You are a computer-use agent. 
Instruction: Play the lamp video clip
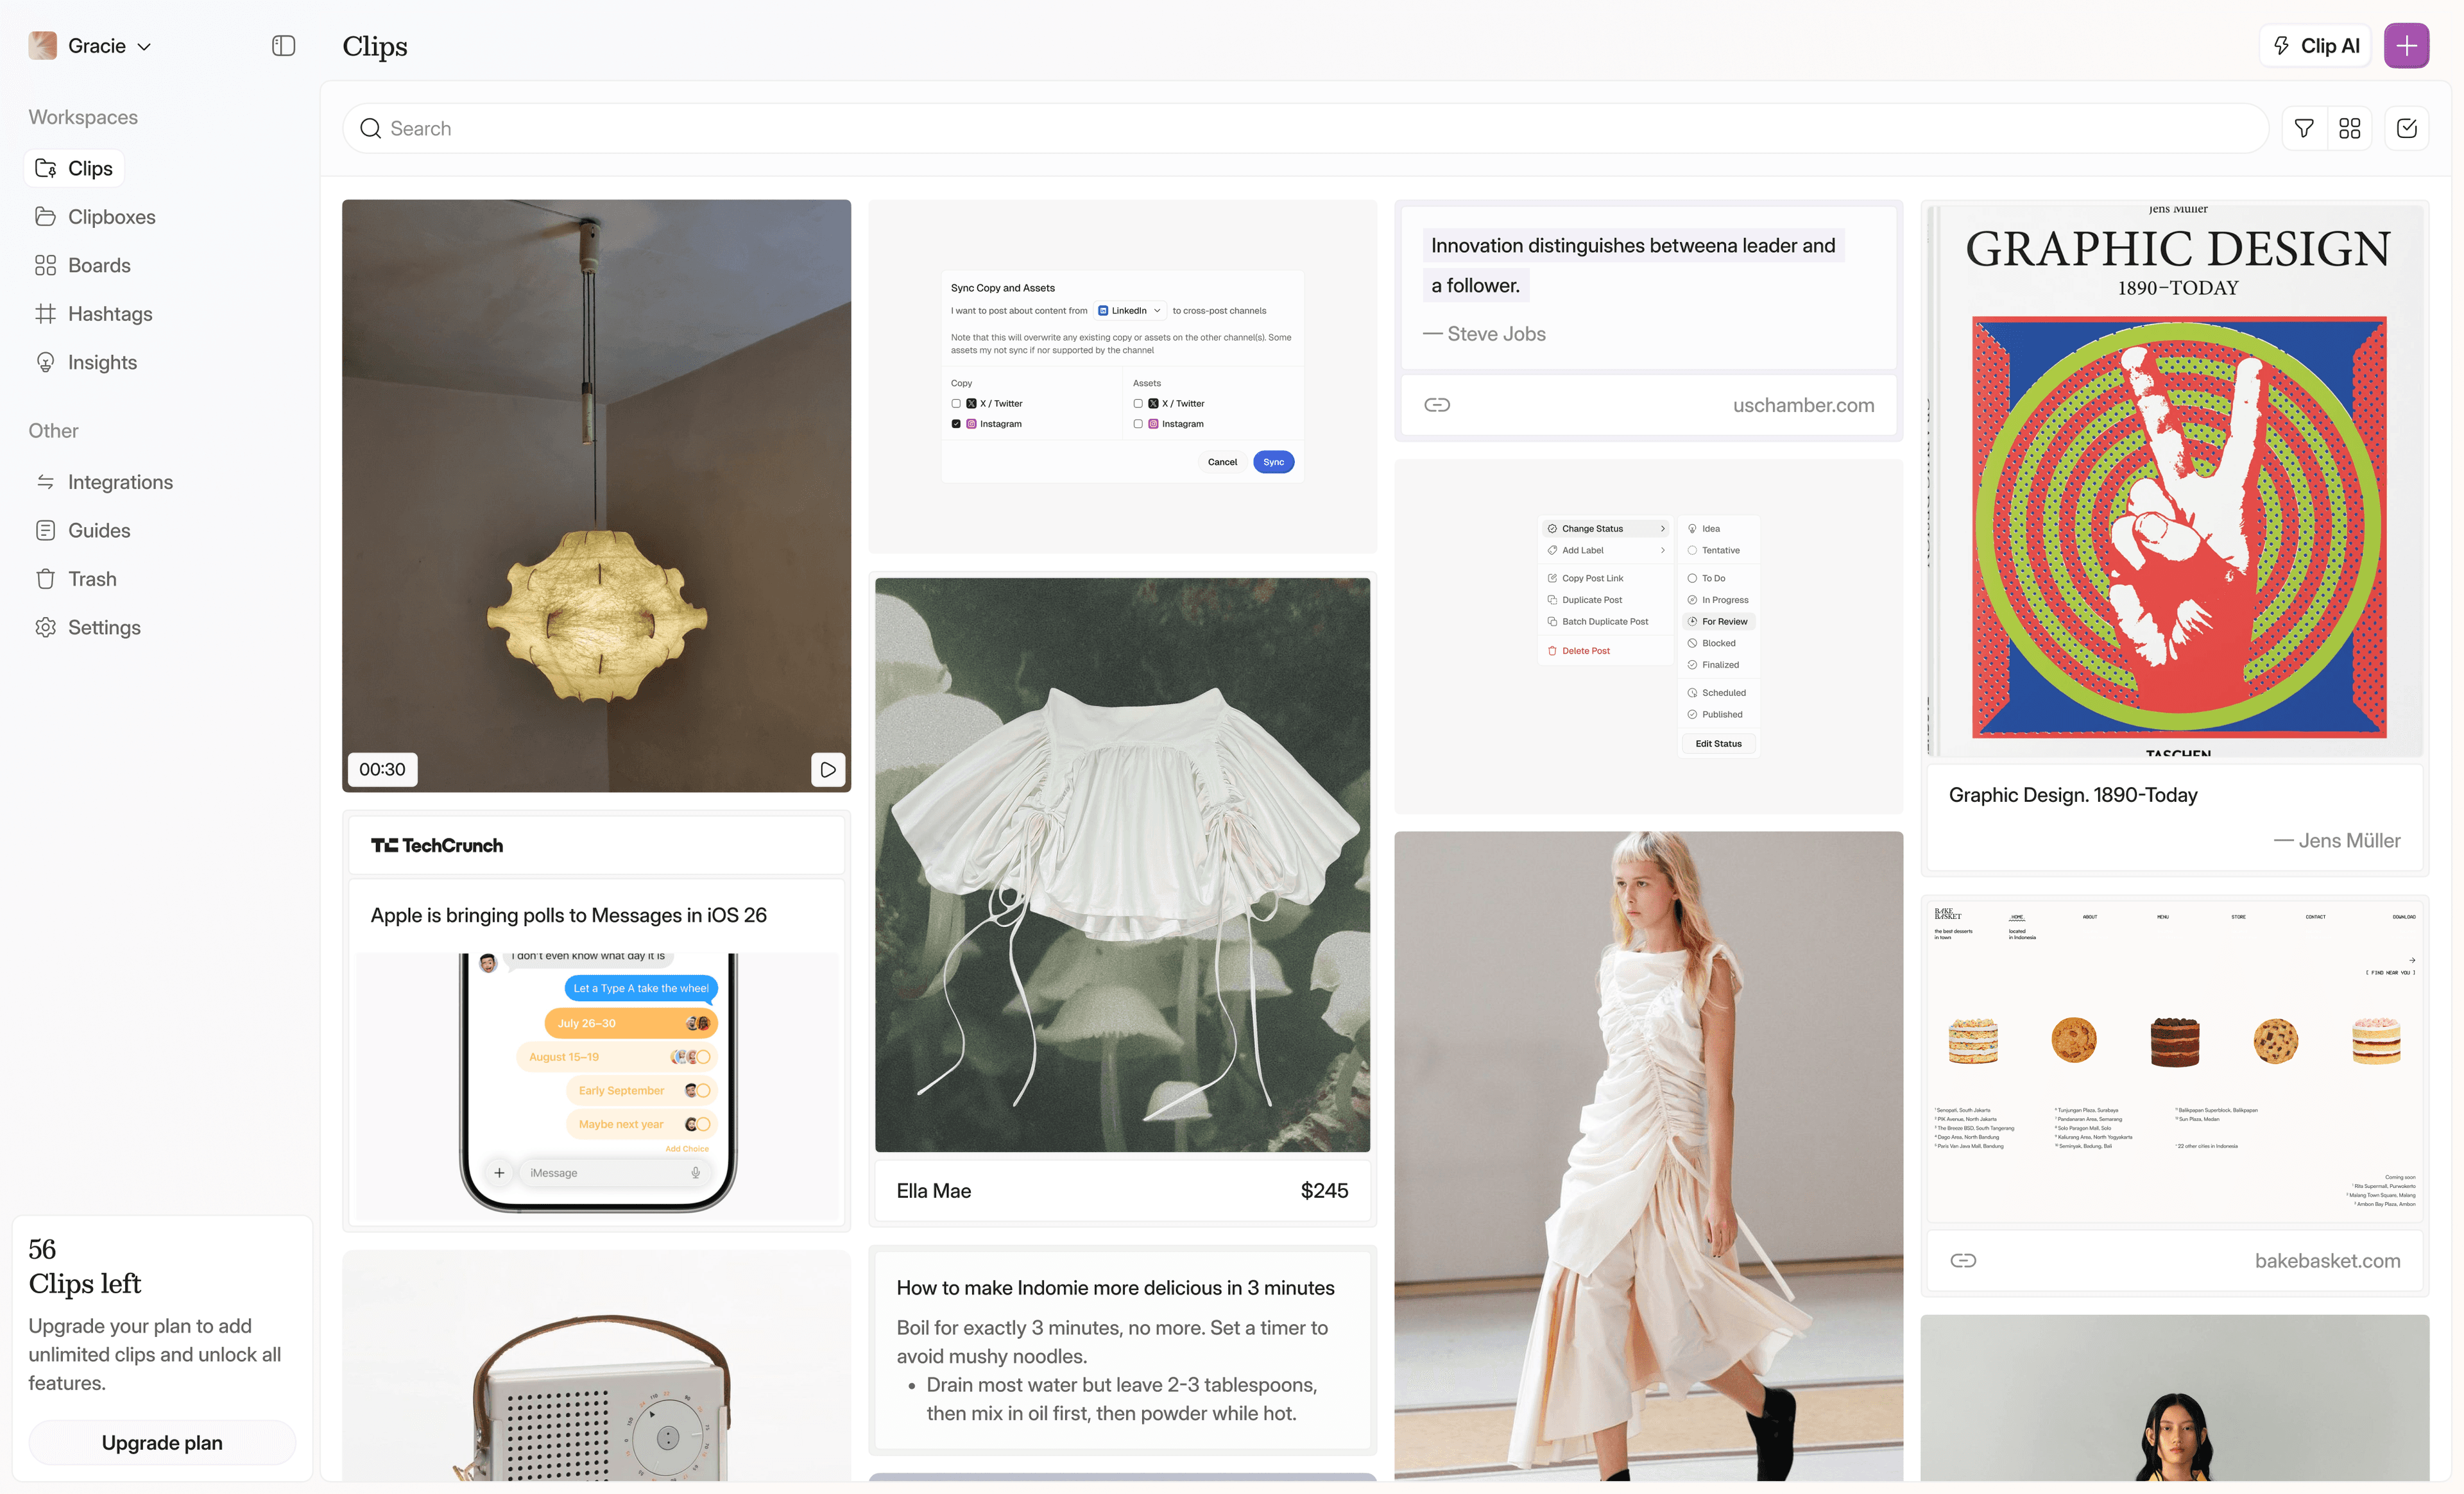tap(827, 769)
